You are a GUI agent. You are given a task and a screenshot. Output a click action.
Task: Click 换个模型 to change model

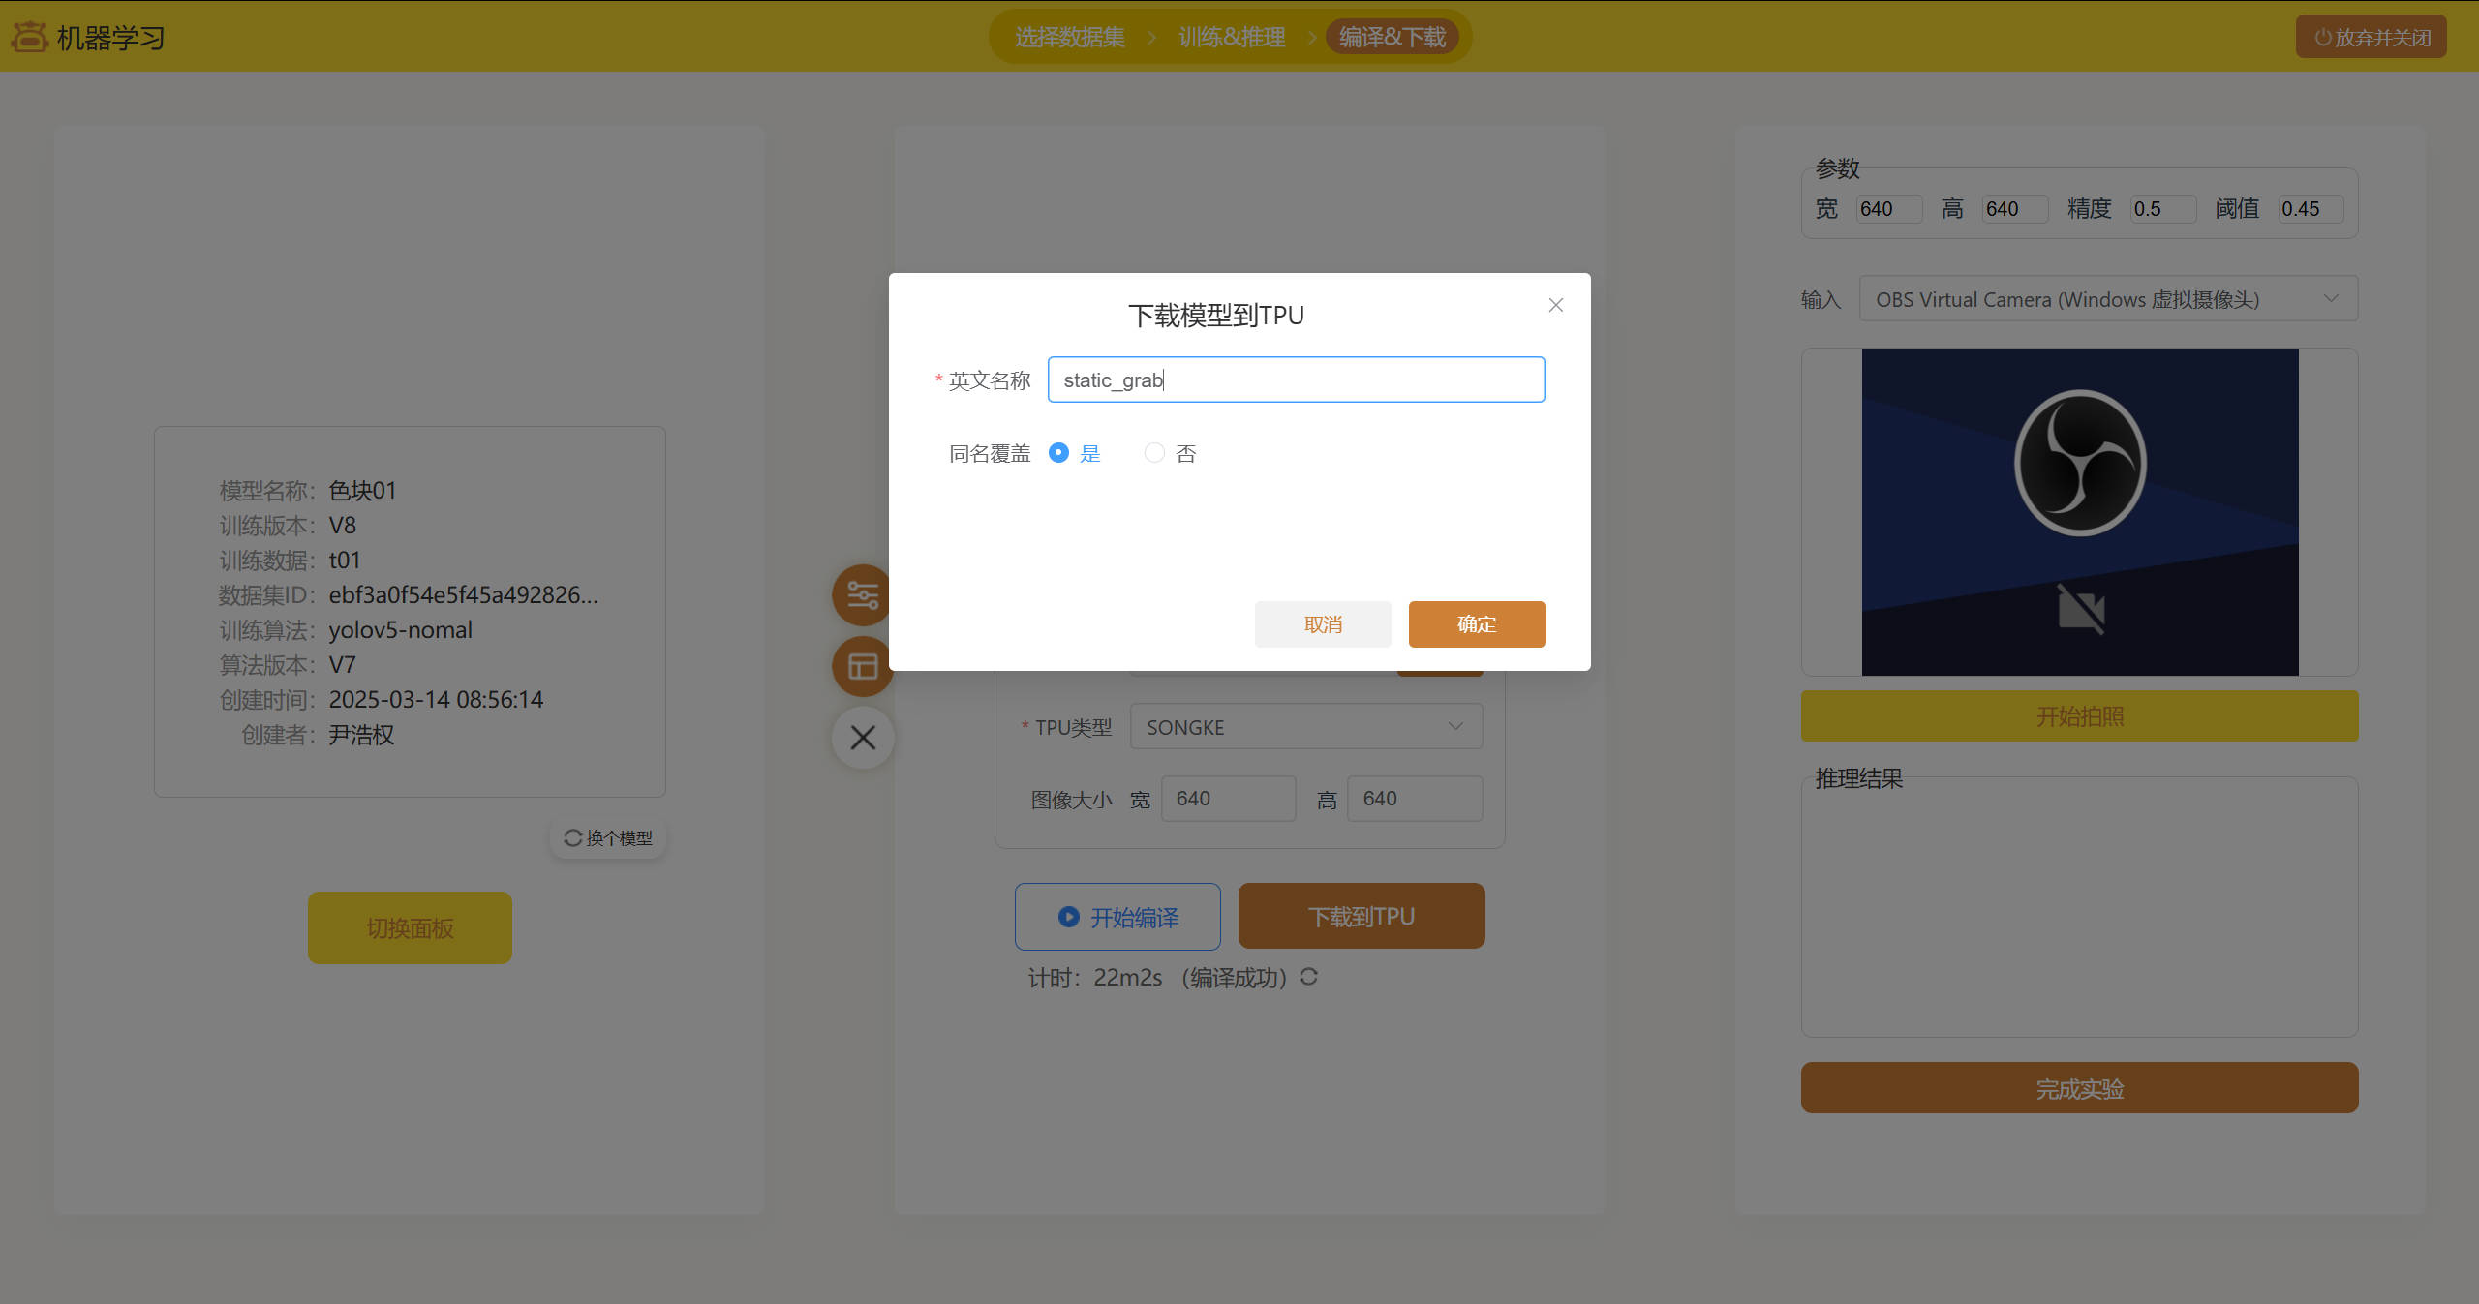coord(608,838)
